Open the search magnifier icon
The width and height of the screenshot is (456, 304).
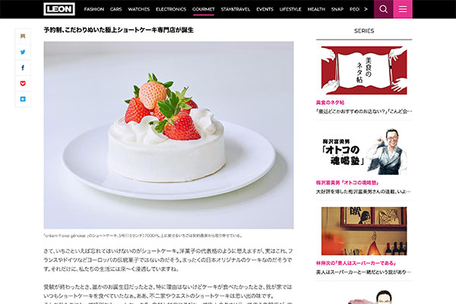coord(383,9)
